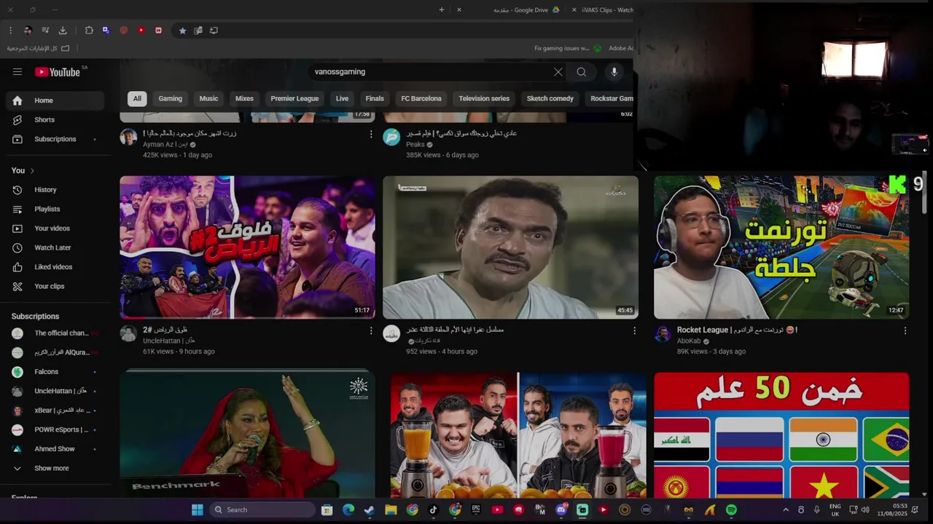Select the Television series chip

tap(484, 98)
